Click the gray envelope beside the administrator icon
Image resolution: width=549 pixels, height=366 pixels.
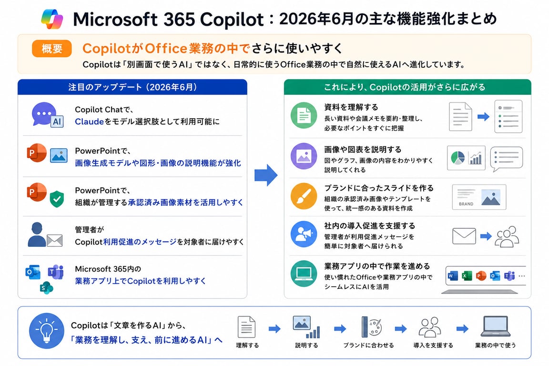55,240
